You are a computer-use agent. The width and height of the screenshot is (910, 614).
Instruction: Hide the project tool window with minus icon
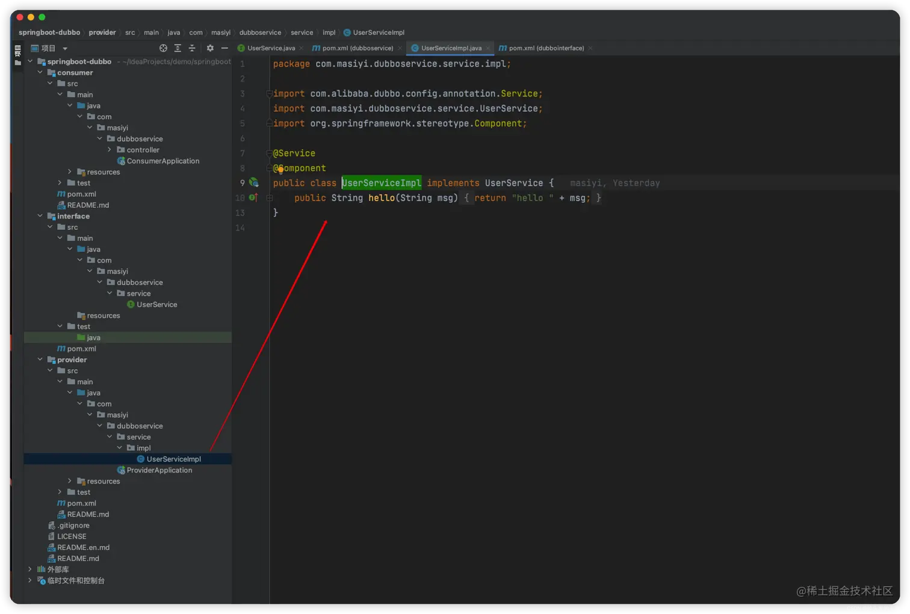pyautogui.click(x=224, y=48)
